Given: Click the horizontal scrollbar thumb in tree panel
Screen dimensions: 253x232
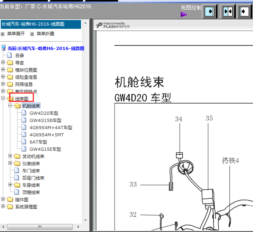Looking at the screenshot, I should 40,227.
